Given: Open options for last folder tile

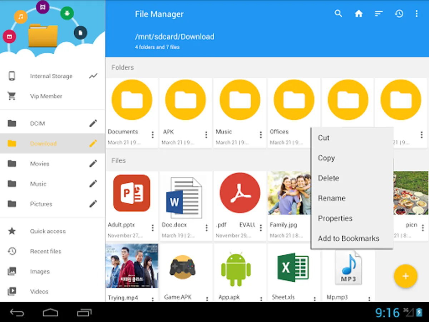Looking at the screenshot, I should 422,135.
